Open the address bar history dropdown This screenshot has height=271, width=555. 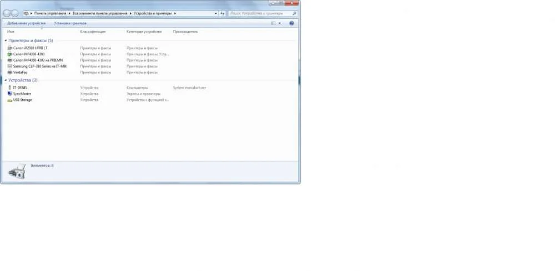(216, 13)
